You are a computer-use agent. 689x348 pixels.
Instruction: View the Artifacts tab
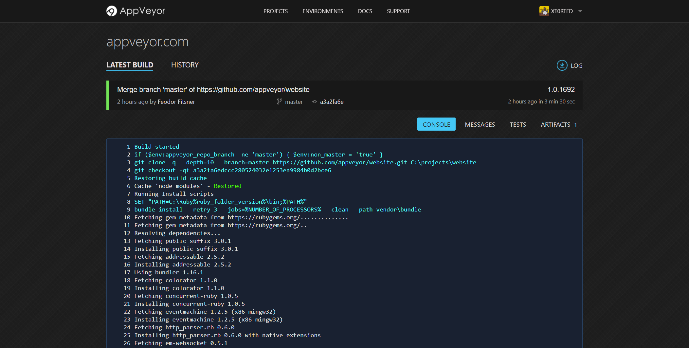coord(555,124)
